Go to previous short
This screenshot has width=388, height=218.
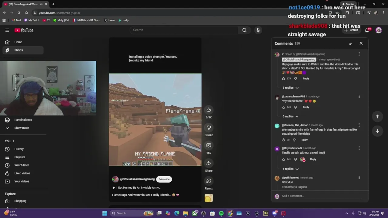(x=377, y=116)
